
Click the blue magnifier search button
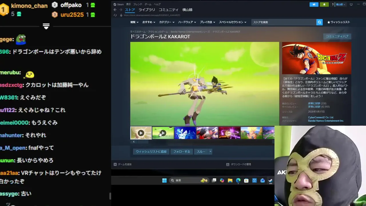(x=319, y=22)
